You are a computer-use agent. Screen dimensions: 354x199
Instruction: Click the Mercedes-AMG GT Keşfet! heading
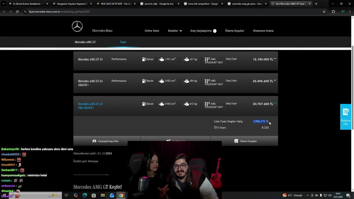click(98, 187)
